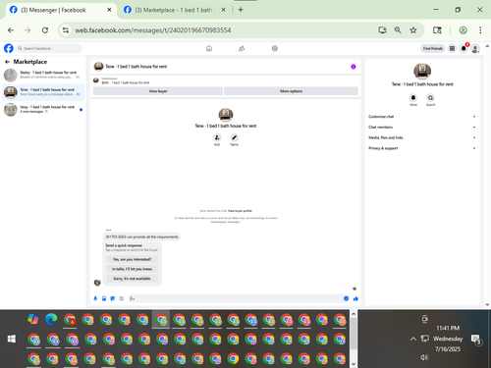
Task: Click the Add people icon in chat
Action: click(x=217, y=137)
